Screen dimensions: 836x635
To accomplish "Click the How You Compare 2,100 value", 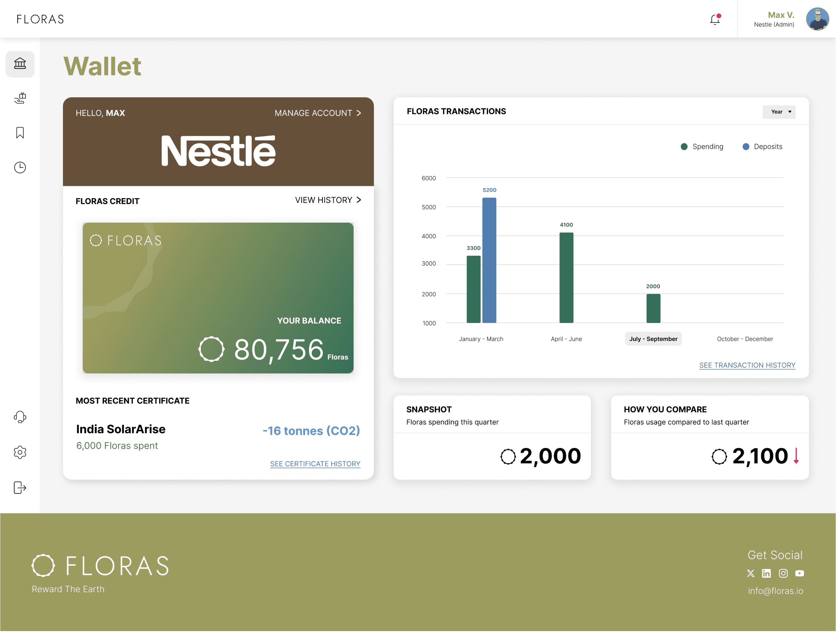I will point(760,456).
